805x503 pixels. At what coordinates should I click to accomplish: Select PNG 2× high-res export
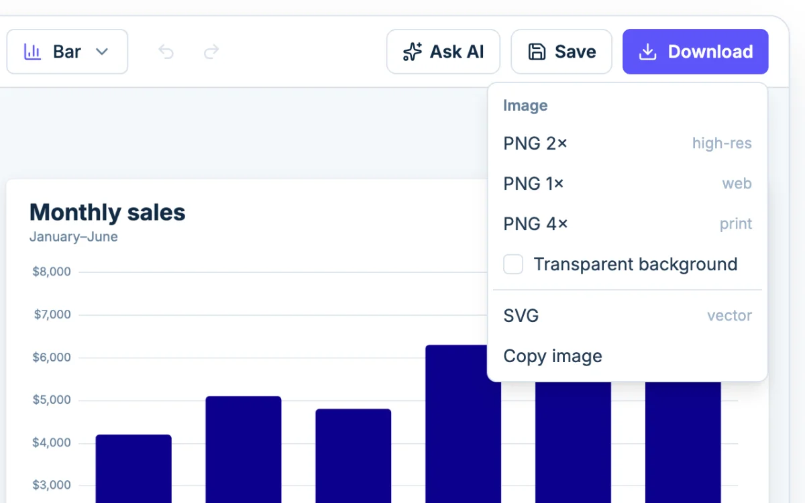(x=627, y=144)
